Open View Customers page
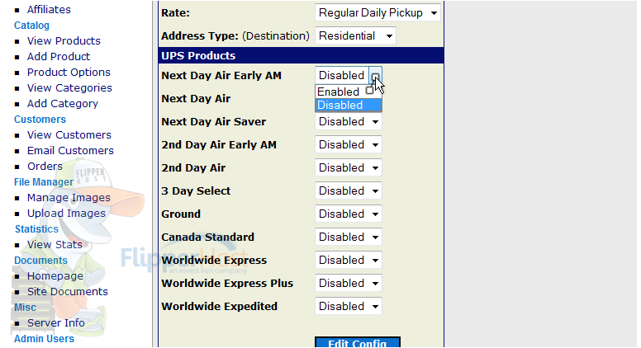Screen dimensions: 641x348 [x=69, y=134]
